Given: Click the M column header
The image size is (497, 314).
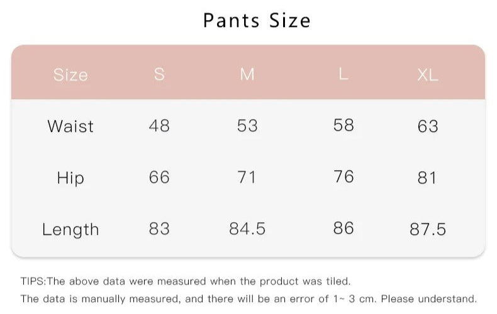Looking at the screenshot, I should [x=247, y=74].
